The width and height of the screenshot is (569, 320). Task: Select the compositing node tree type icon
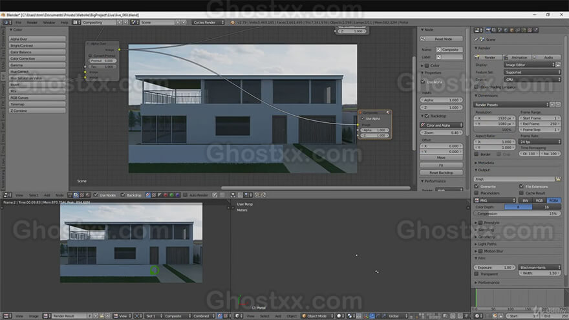76,195
